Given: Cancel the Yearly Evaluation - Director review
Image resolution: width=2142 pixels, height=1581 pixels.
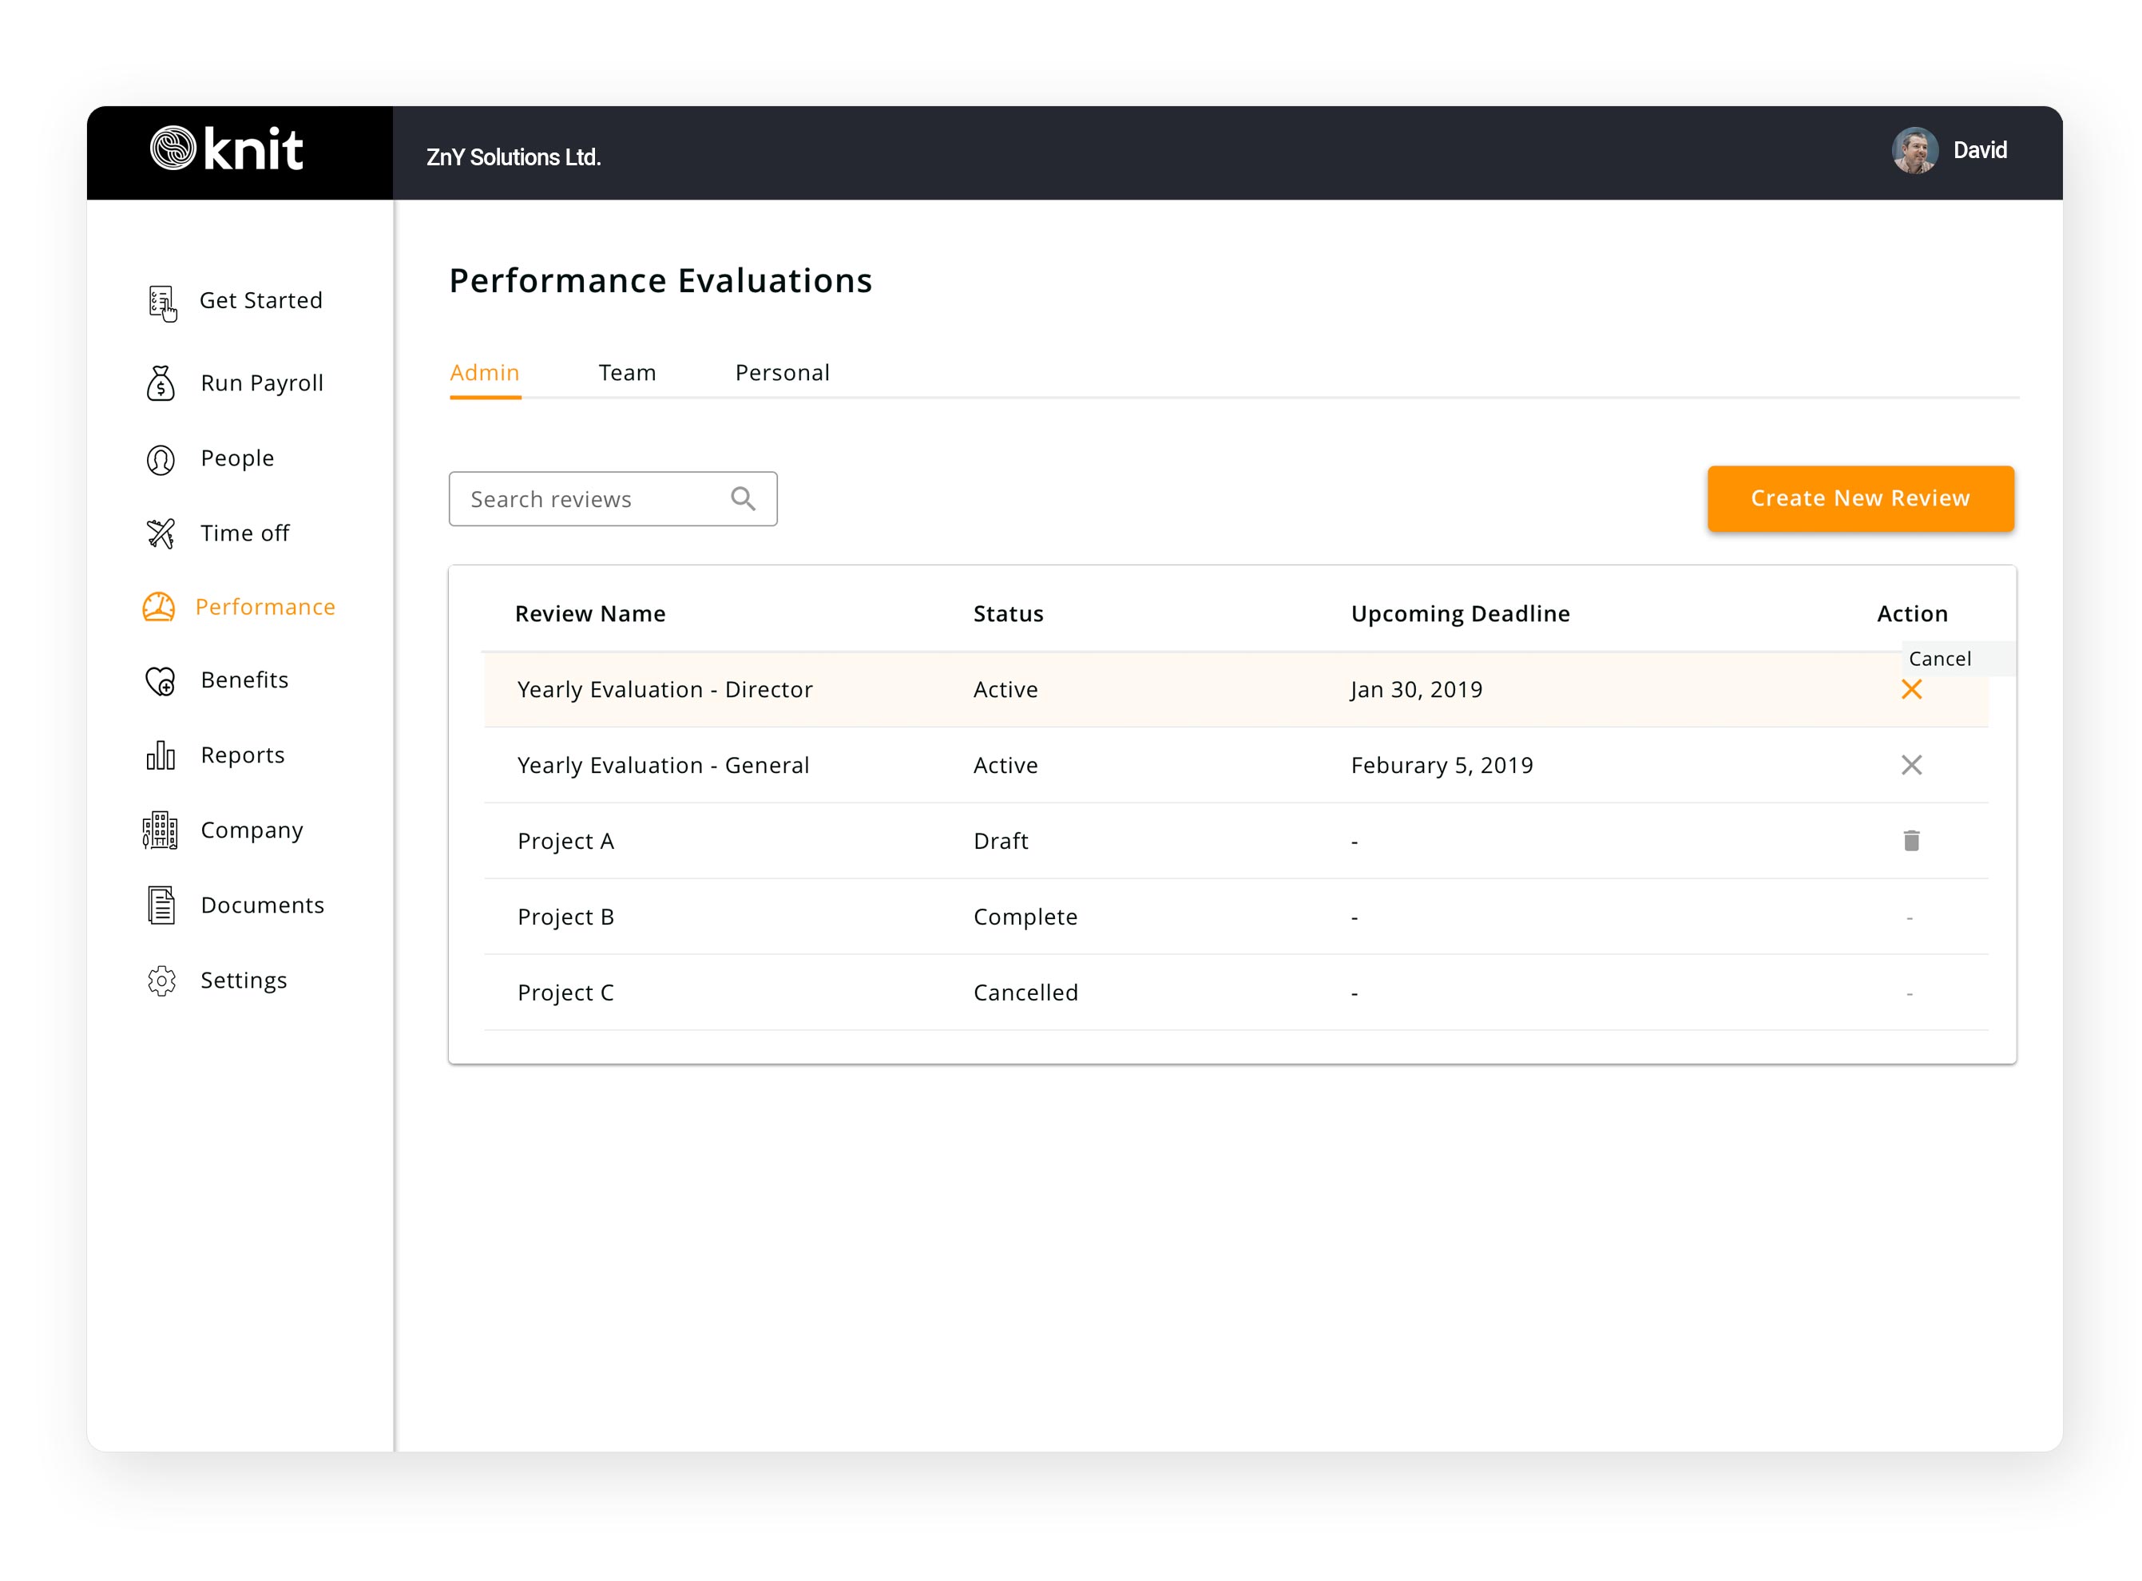Looking at the screenshot, I should pyautogui.click(x=1912, y=689).
